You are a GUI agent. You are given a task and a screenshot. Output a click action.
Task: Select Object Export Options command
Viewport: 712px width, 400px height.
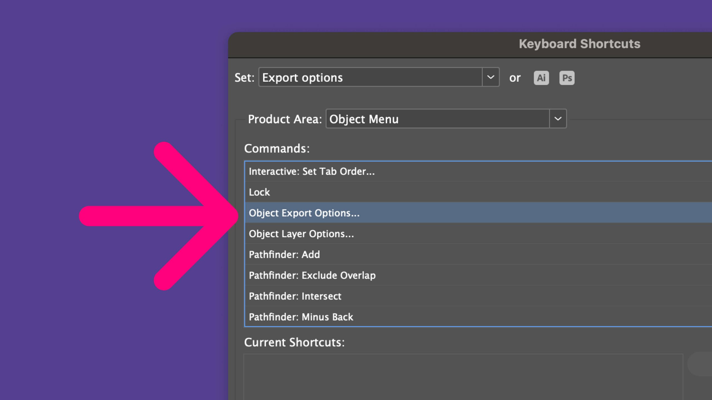point(304,213)
